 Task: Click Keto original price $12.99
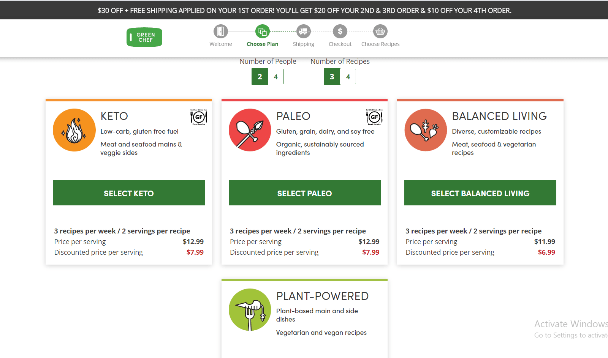click(193, 242)
